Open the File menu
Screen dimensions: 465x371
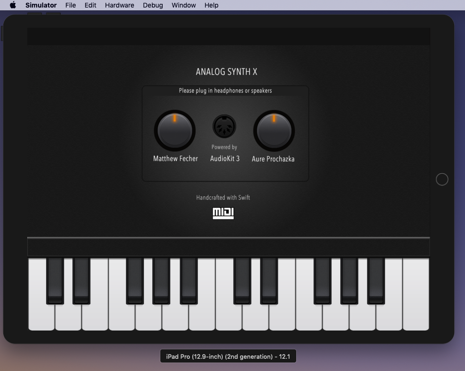click(x=71, y=5)
